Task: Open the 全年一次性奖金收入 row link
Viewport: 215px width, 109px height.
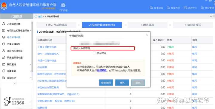Action: tap(48, 54)
